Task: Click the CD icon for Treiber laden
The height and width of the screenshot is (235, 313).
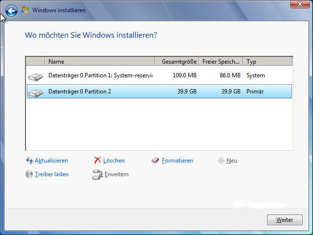Action: 29,174
